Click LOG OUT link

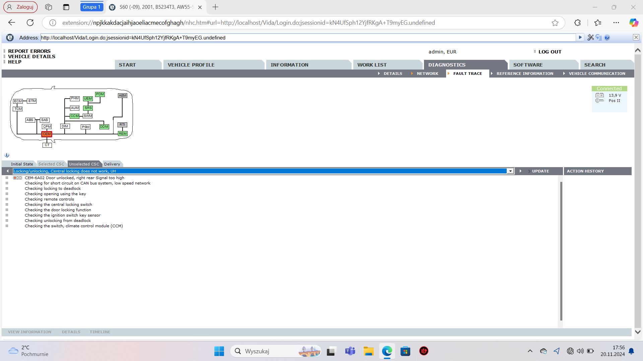coord(550,52)
